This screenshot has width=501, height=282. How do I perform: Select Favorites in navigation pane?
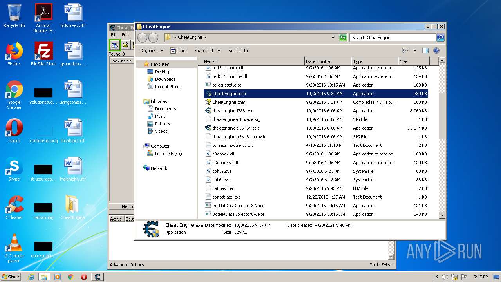pos(160,64)
